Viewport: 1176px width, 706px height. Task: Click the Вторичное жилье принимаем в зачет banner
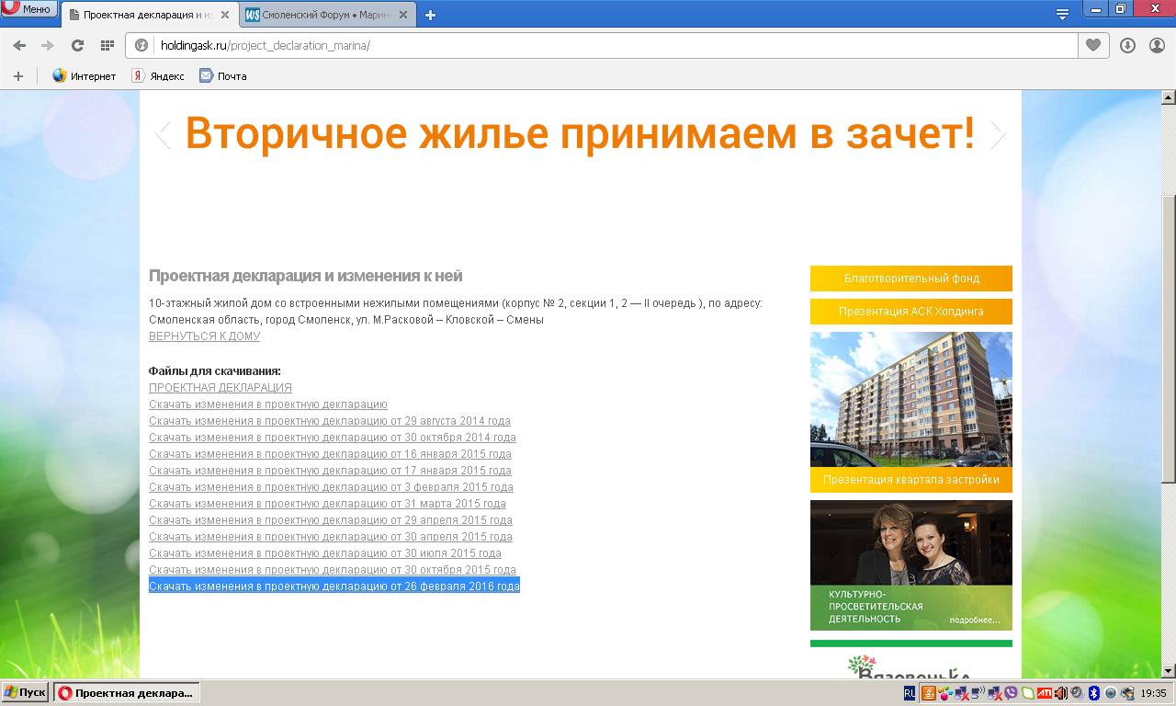580,133
